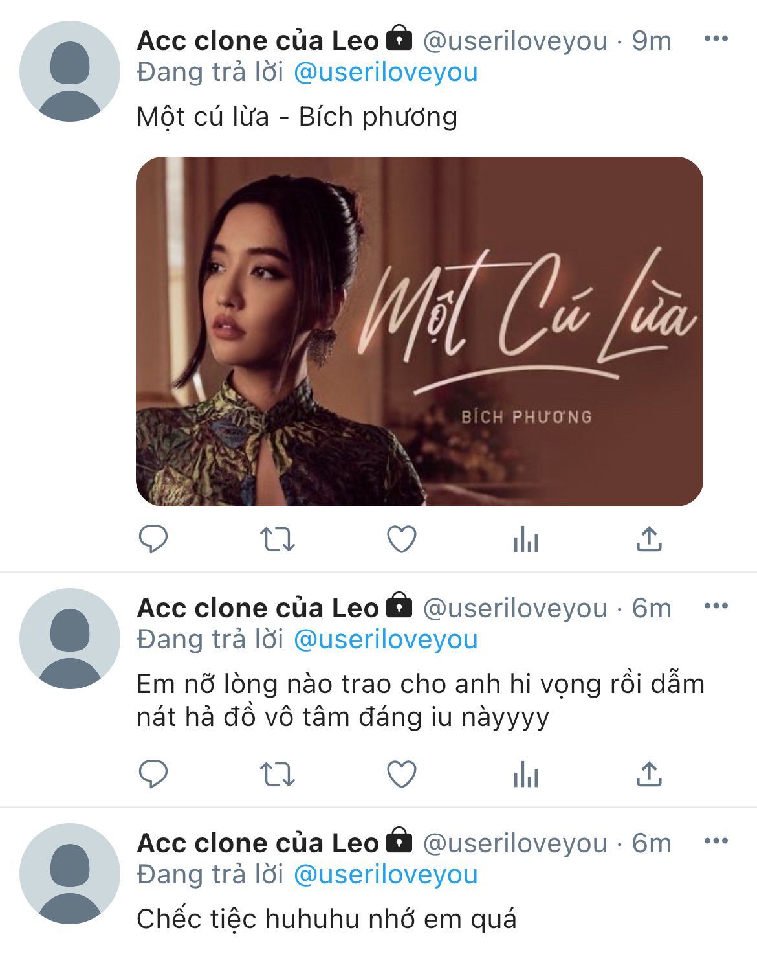Image resolution: width=757 pixels, height=954 pixels.
Task: Like the 'Em nỡ lòng nào' tweet
Action: 401,774
